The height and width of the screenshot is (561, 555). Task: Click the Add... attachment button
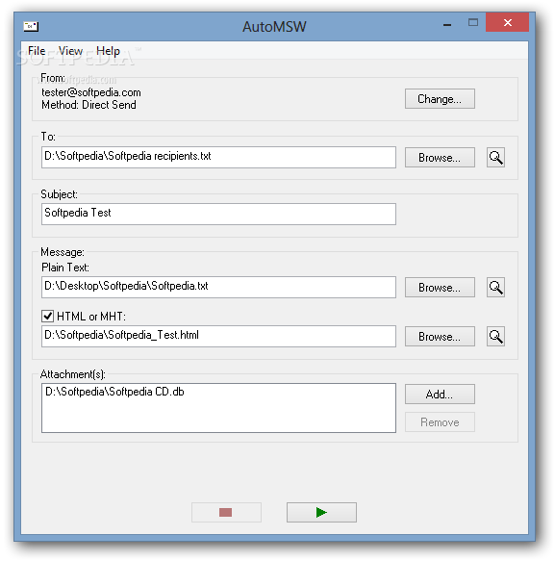(440, 395)
